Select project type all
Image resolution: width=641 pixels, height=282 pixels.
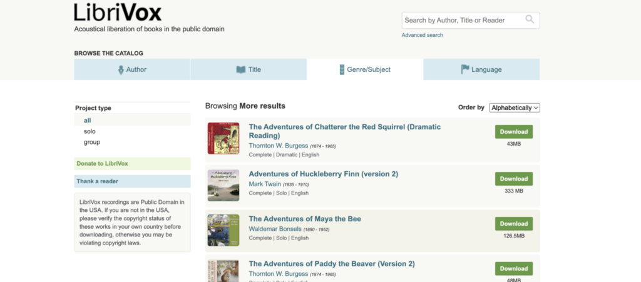coord(88,121)
